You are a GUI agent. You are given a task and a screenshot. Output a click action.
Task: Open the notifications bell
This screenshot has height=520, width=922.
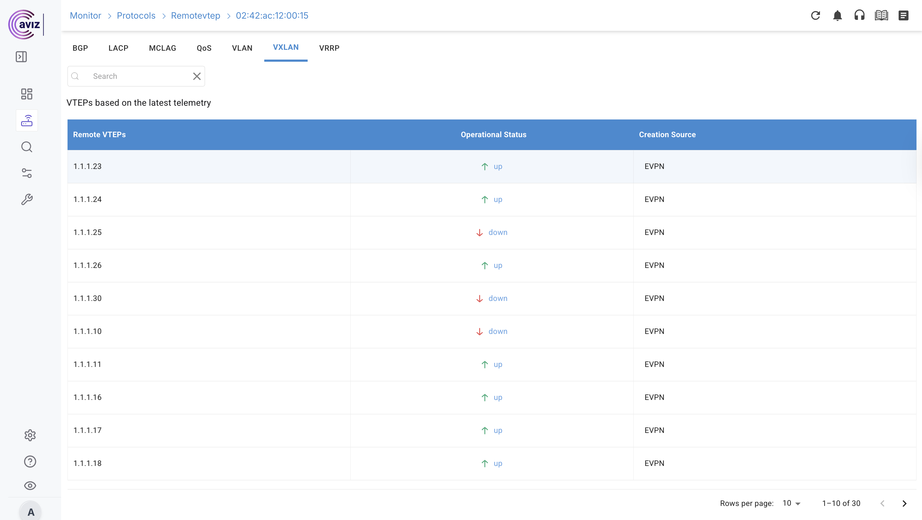(x=837, y=15)
